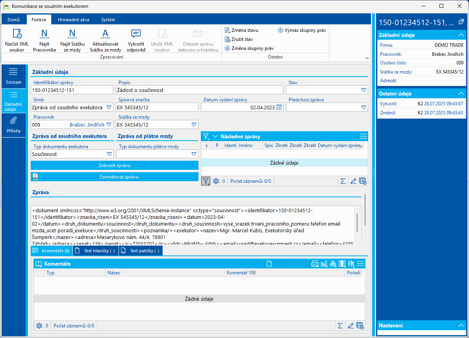The width and height of the screenshot is (469, 338).
Task: Pop out detail panel via top-right icon
Action: pos(461,22)
